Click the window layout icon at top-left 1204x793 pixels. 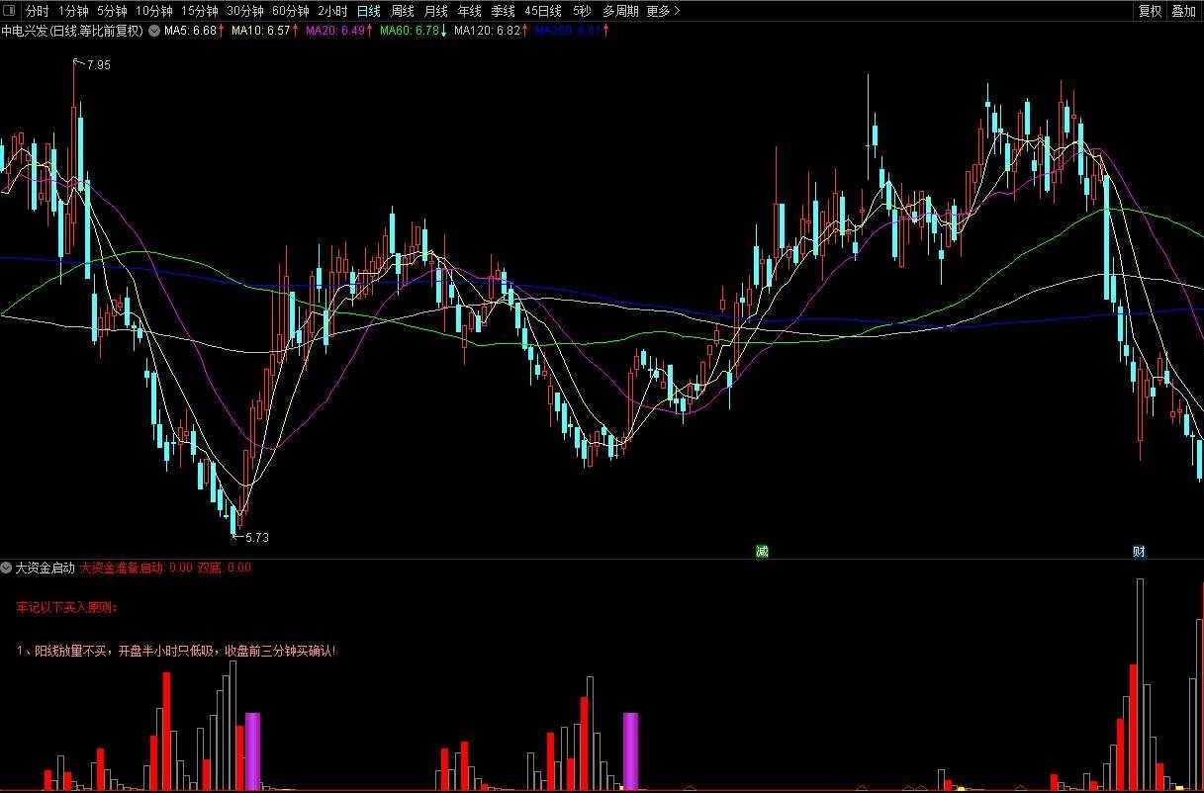(11, 12)
